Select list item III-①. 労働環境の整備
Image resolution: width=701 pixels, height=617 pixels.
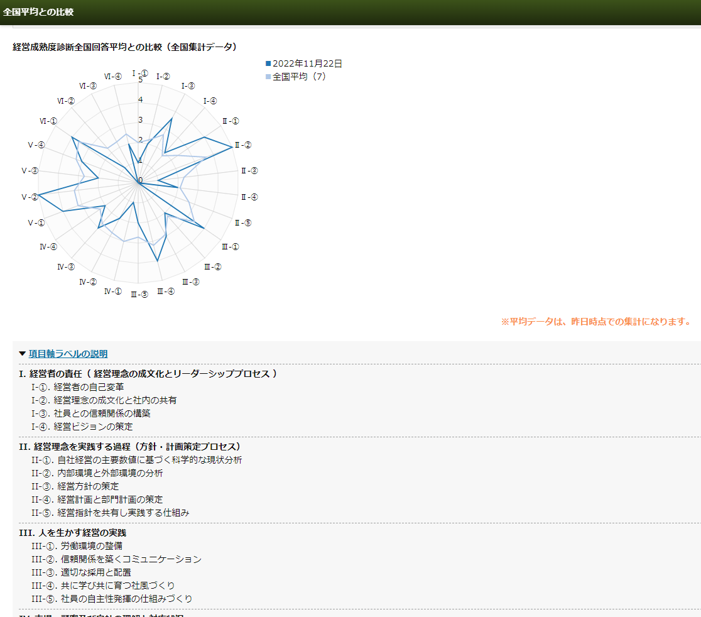pos(77,546)
